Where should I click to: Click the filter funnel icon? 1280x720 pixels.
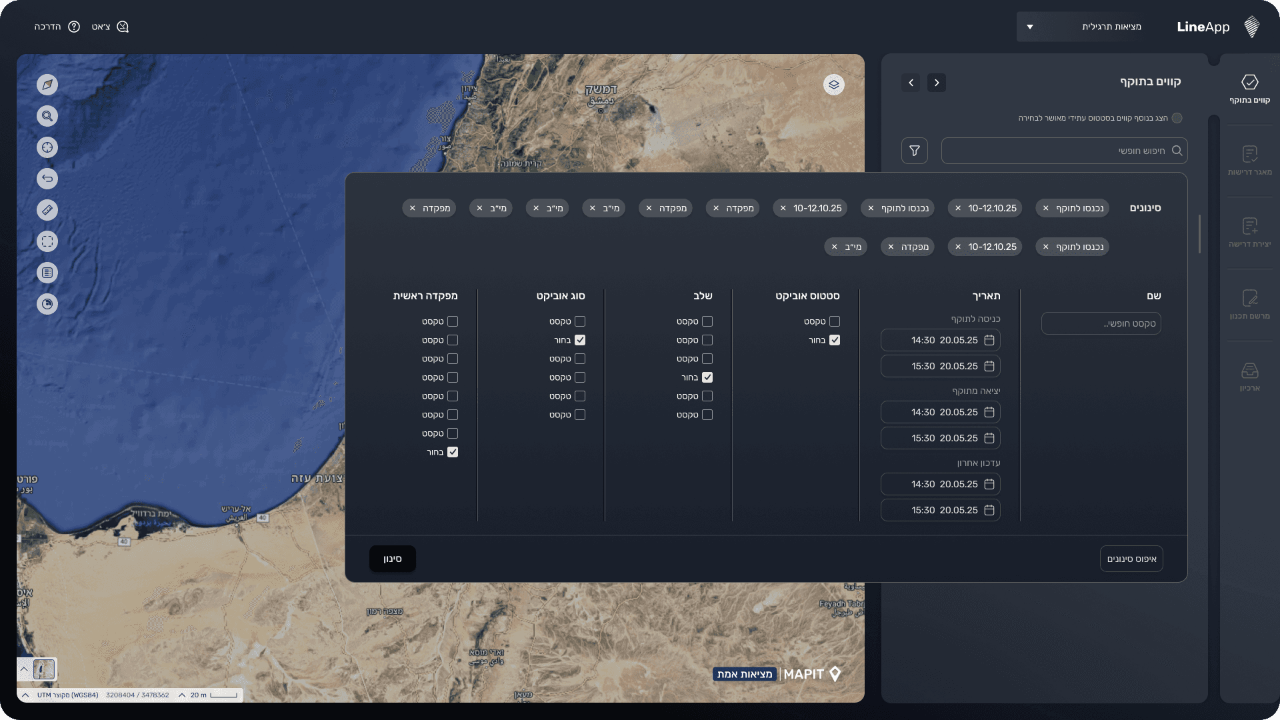915,151
